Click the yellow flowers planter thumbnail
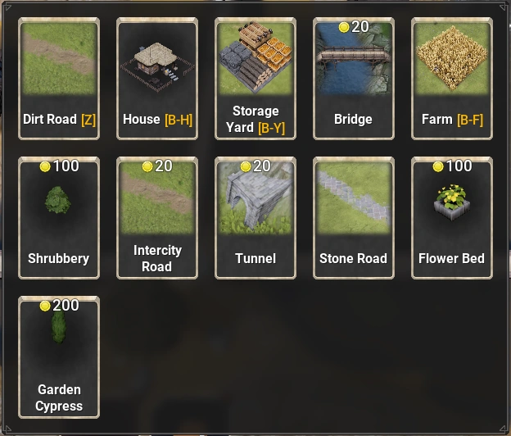Viewport: 511px width, 436px height. [x=452, y=202]
